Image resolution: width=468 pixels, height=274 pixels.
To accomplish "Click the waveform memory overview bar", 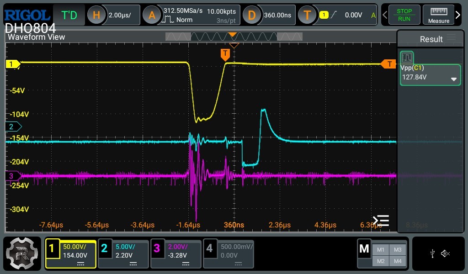I will point(234,37).
